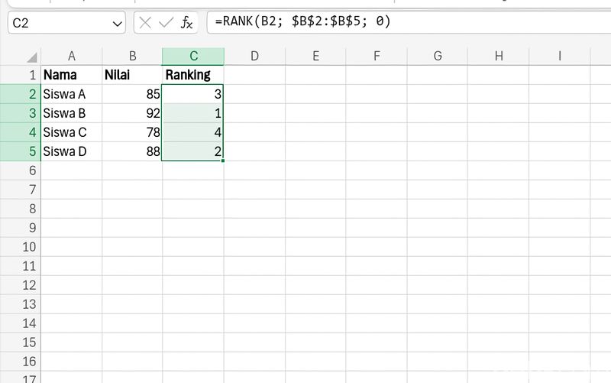Select the 'Siswa B' cell
The width and height of the screenshot is (611, 383).
coord(71,113)
